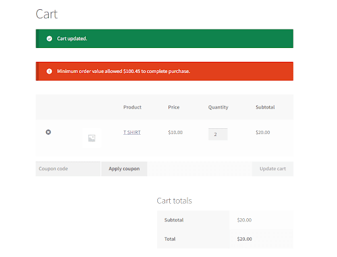The height and width of the screenshot is (257, 337).
Task: Click the red error exclamation icon
Action: (x=49, y=71)
